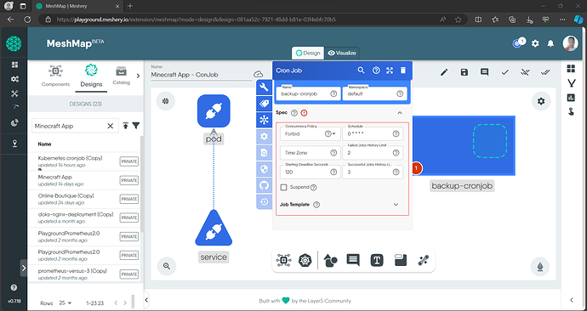Open Lifecycle gears icon in left sidebar
587x311 pixels.
coord(14,79)
